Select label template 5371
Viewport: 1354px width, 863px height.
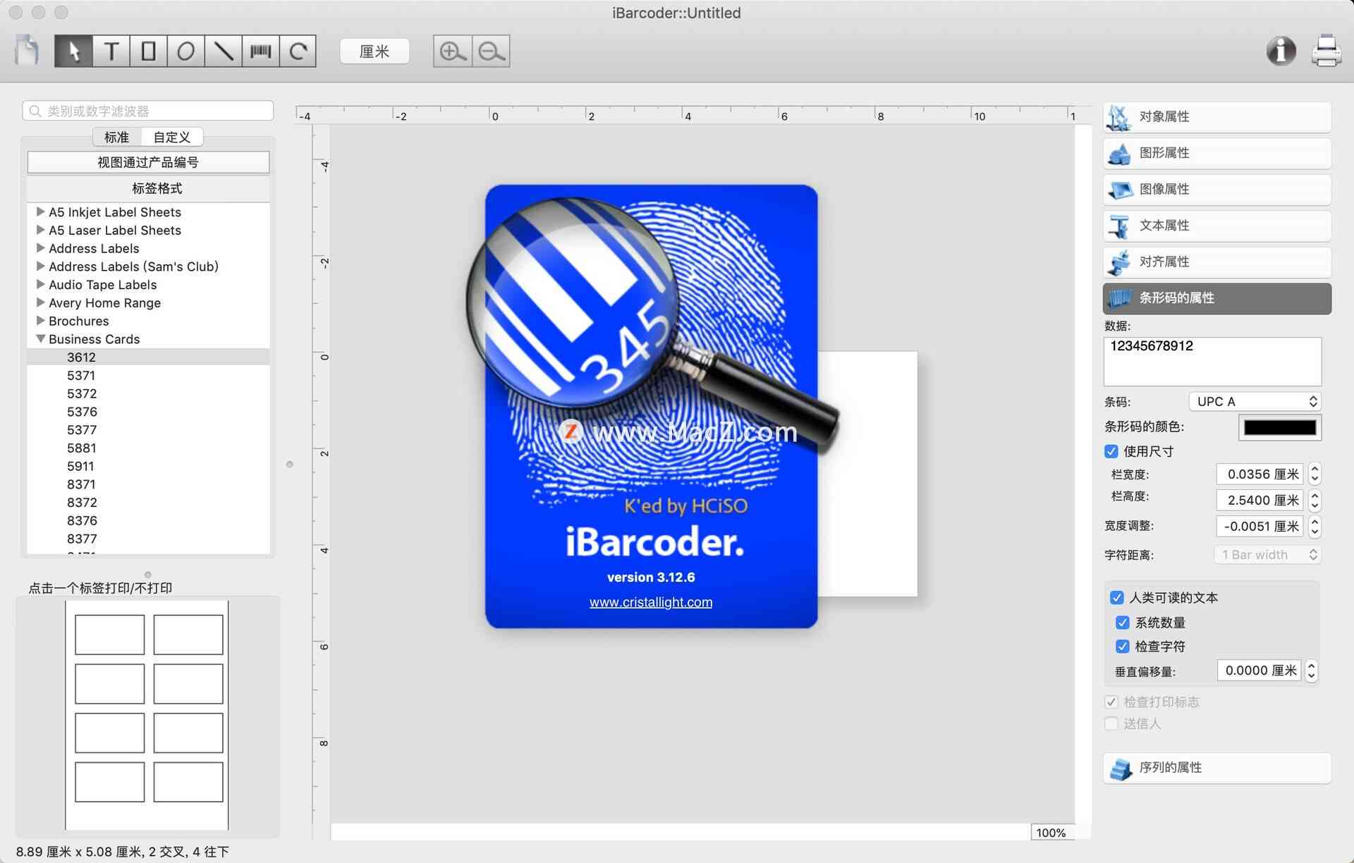[81, 376]
